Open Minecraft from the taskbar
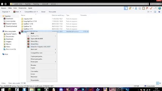The image size is (162, 91). click(10, 89)
